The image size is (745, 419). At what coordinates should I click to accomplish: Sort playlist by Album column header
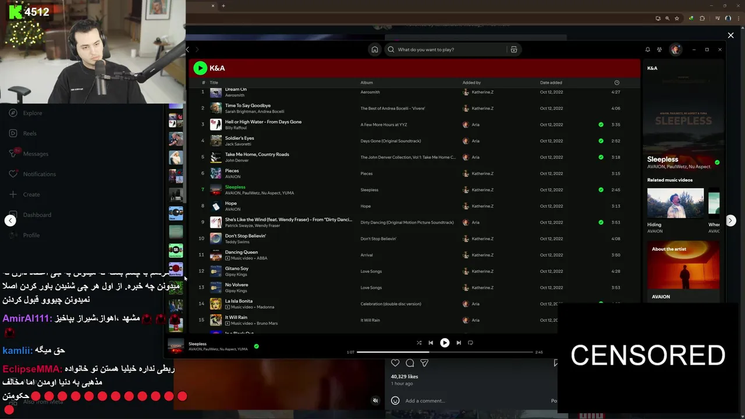pyautogui.click(x=367, y=83)
